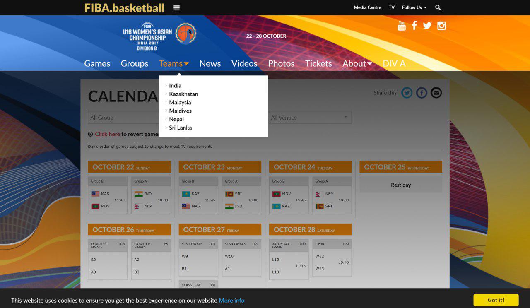Viewport: 530px width, 308px height.
Task: Expand the Follow Us dropdown
Action: click(x=414, y=7)
